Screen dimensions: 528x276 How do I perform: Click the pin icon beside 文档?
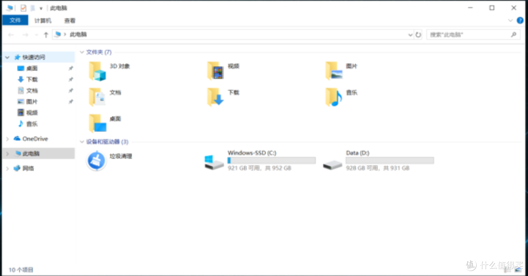pyautogui.click(x=71, y=91)
